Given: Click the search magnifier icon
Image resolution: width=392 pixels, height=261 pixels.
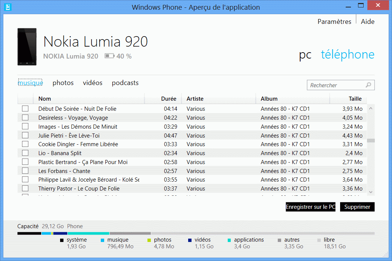Looking at the screenshot, I should (x=368, y=85).
